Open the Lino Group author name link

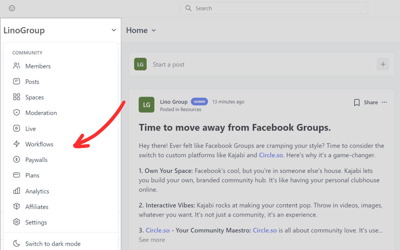(x=174, y=102)
